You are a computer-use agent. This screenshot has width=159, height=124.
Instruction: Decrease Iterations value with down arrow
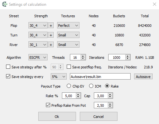click(127, 59)
